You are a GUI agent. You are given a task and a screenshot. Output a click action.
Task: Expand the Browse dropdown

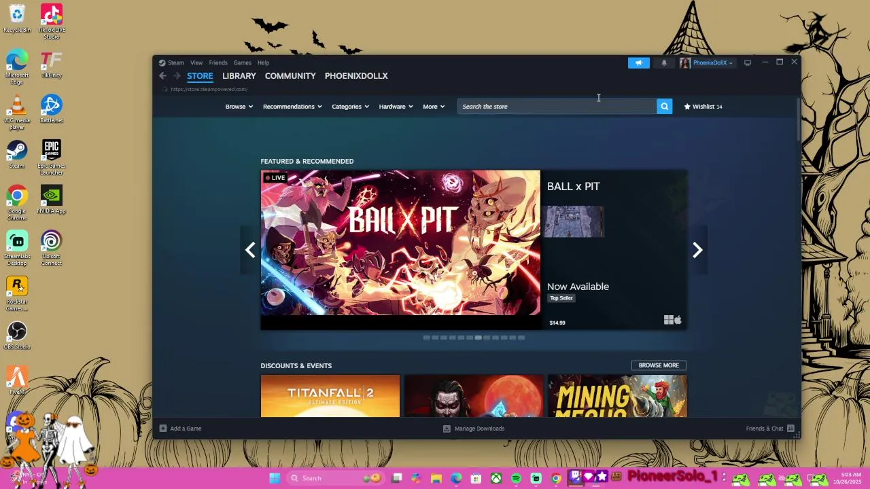pyautogui.click(x=239, y=107)
